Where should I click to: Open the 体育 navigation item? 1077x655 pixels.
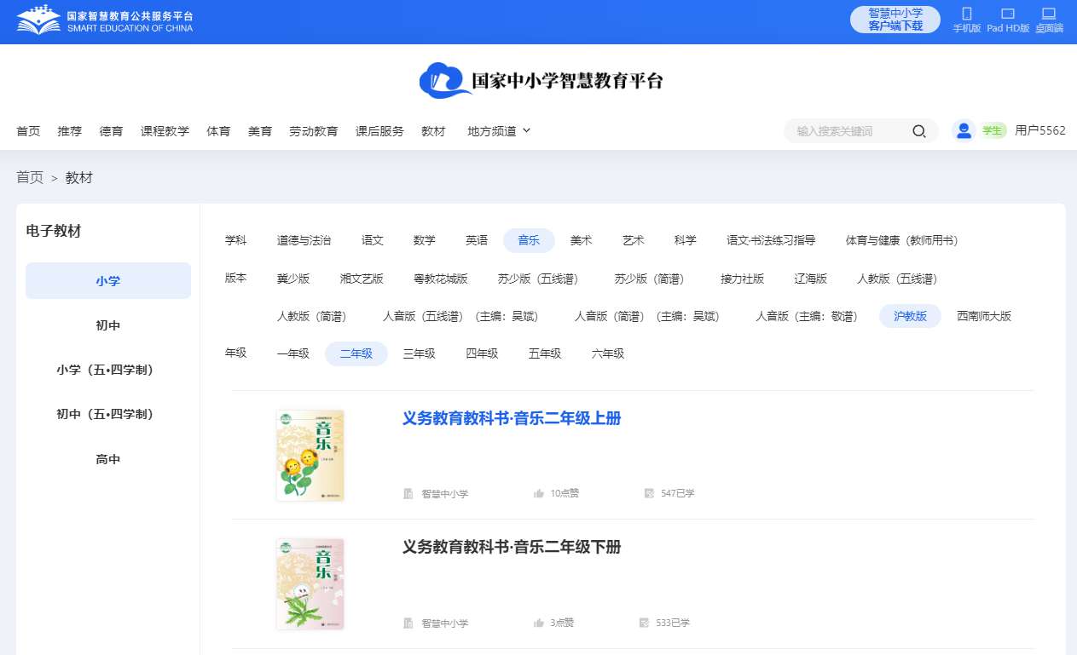[x=218, y=131]
